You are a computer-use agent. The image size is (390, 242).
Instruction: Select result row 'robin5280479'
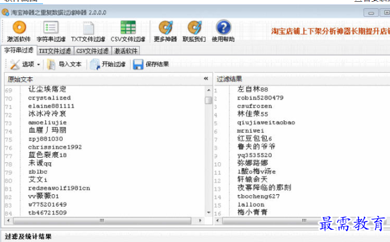point(260,98)
